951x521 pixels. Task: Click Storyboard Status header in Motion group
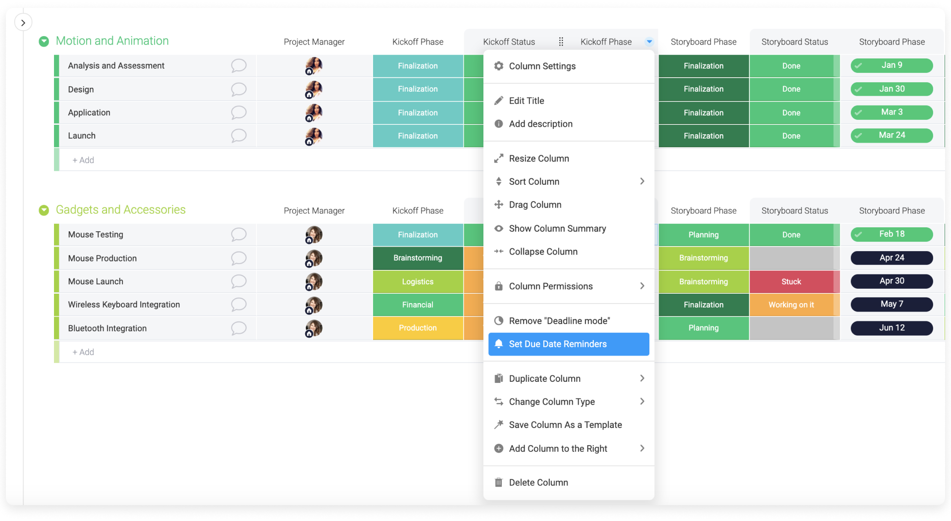(x=794, y=42)
